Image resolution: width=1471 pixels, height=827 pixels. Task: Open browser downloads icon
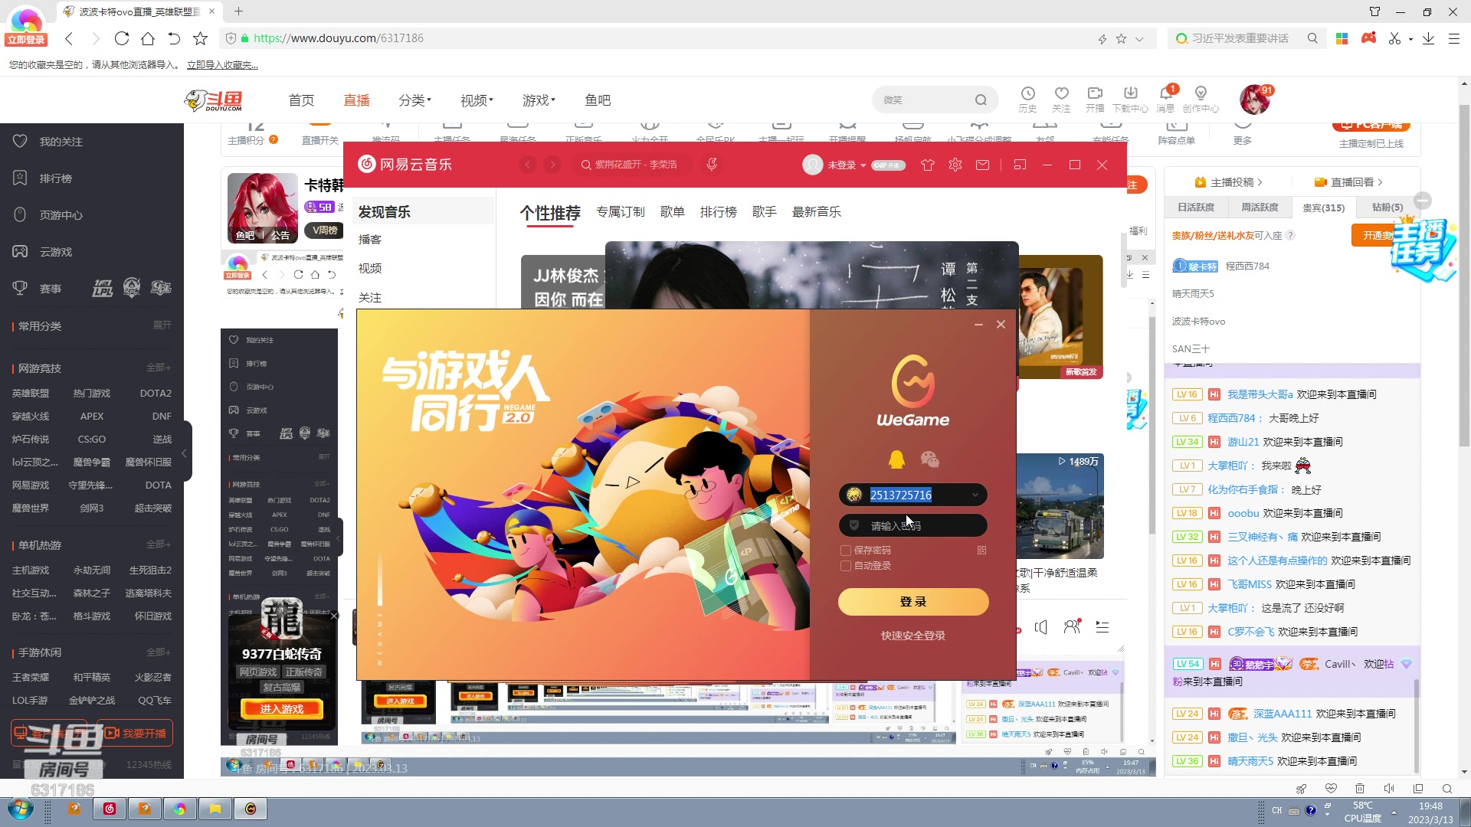coord(1428,38)
